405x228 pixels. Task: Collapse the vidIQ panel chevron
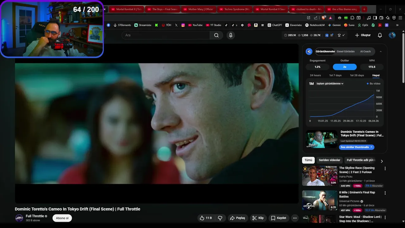point(381,51)
